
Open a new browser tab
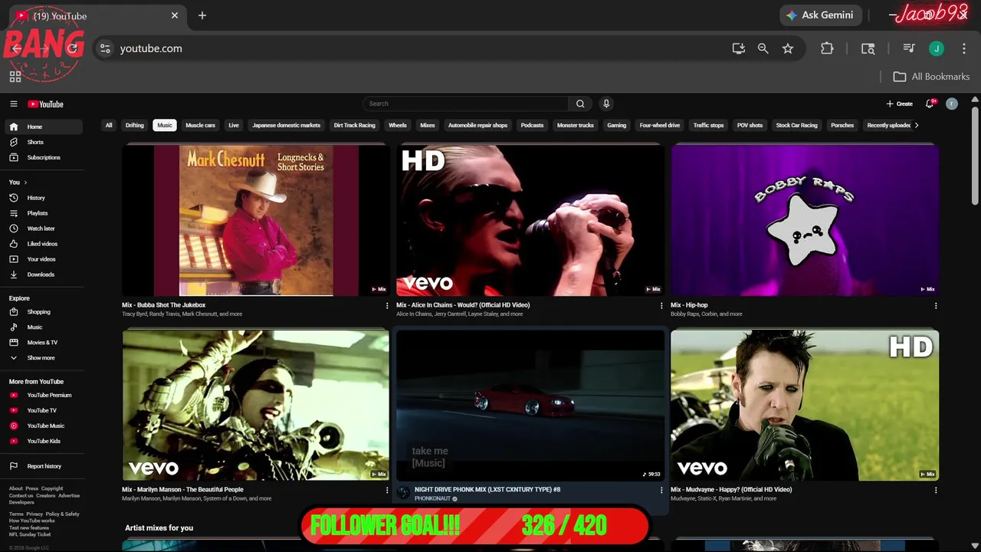pyautogui.click(x=202, y=15)
